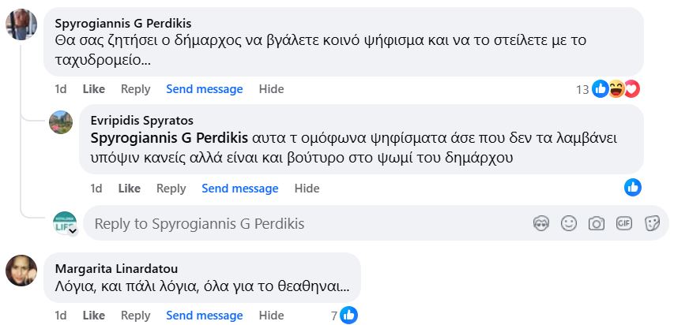Screen dimensions: 674x325
Task: Insert an avatar sticker in reply
Action: point(541,224)
